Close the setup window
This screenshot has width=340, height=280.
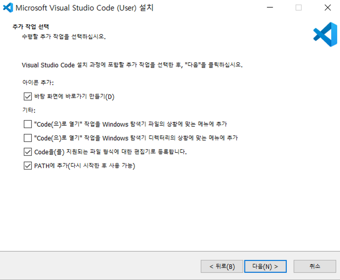pyautogui.click(x=328, y=7)
